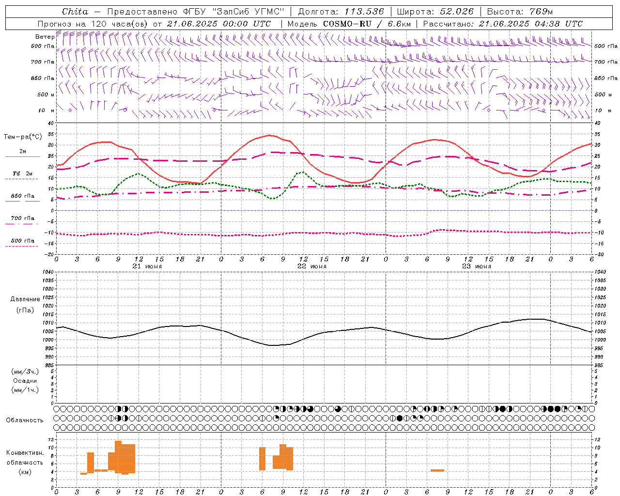Click the dashed line under 'Td 2м' legend

click(x=21, y=179)
